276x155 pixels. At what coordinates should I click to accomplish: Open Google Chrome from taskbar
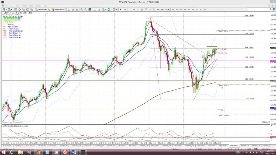(38, 152)
